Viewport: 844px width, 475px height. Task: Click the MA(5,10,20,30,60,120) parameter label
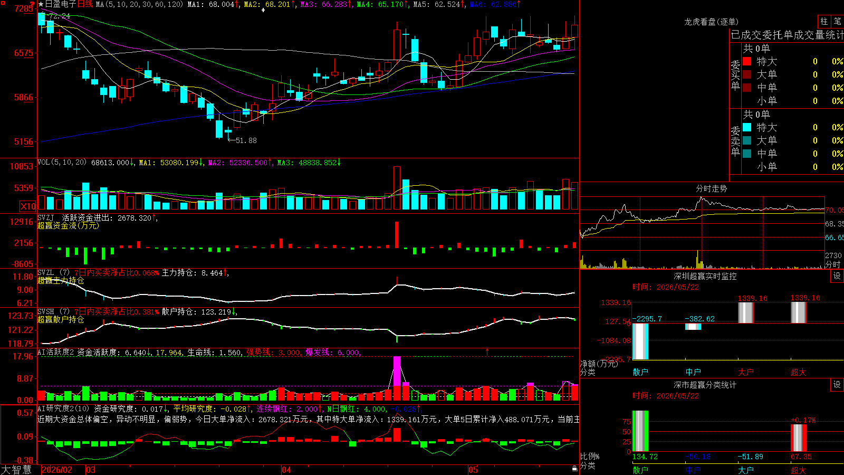pyautogui.click(x=140, y=4)
